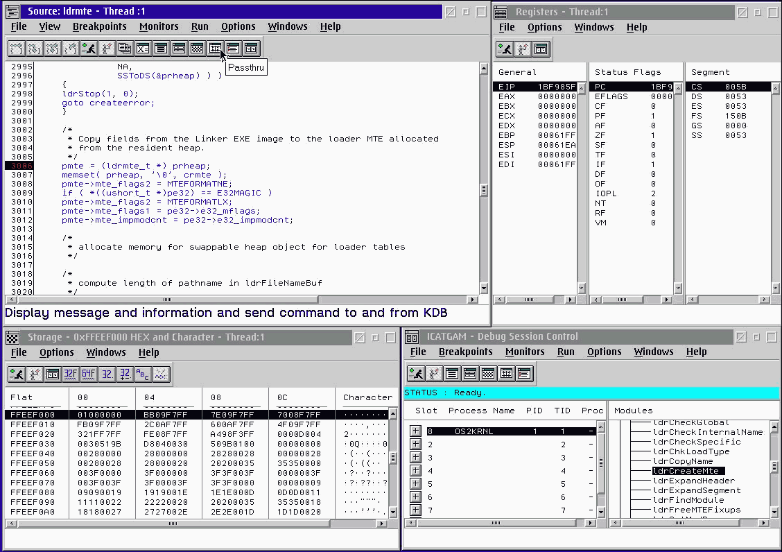Click the X= variable monitor icon in Source toolbar
Image resolution: width=782 pixels, height=552 pixels.
143,49
